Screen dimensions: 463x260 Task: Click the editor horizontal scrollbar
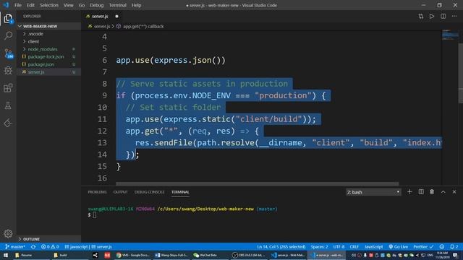pos(257,183)
